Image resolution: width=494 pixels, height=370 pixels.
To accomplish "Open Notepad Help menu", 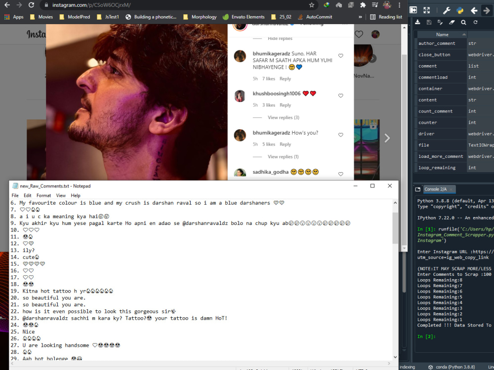I will point(75,195).
